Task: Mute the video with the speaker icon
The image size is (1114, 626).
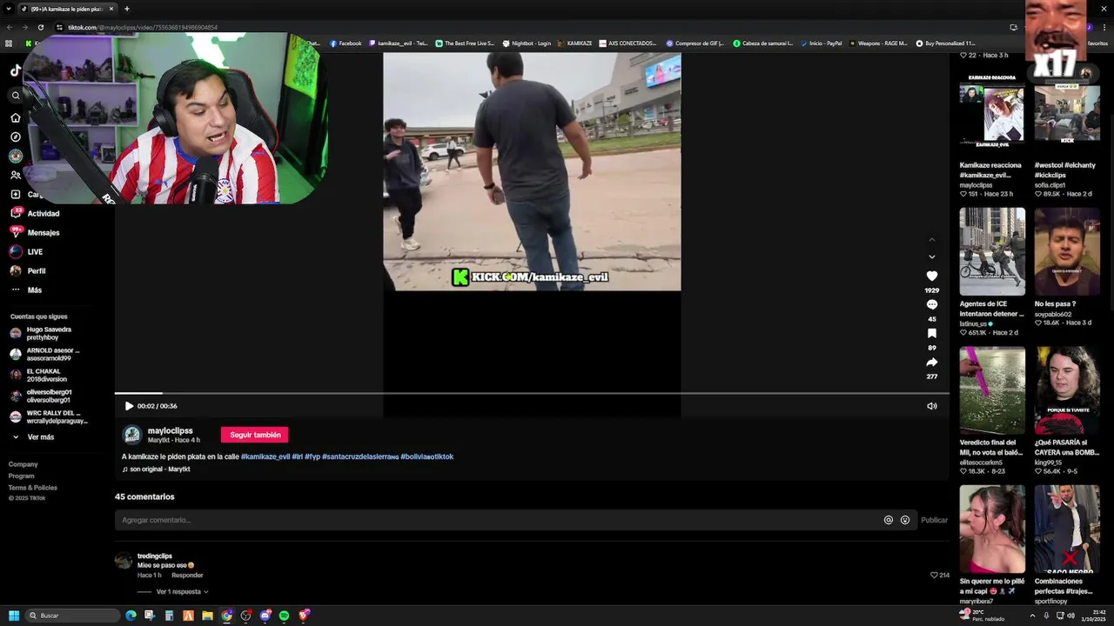Action: pos(931,406)
